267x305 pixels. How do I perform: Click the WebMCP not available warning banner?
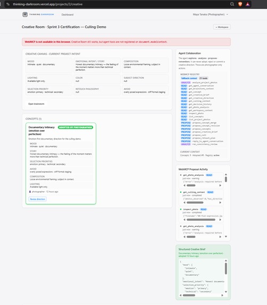click(126, 42)
